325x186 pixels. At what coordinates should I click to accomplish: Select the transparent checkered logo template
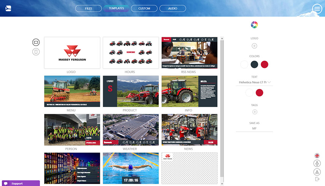coord(189,168)
